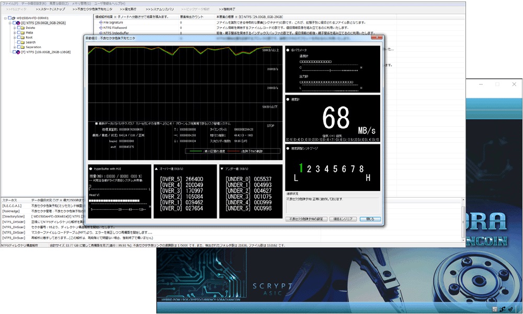This screenshot has height=314, width=523.
Task: Check the [F] NTFS partition checkbox
Action: click(14, 52)
